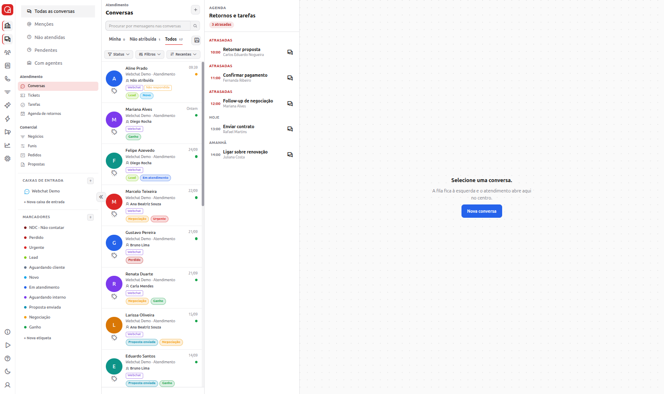Open Pendentes conversations filter
This screenshot has width=664, height=394.
[58, 50]
